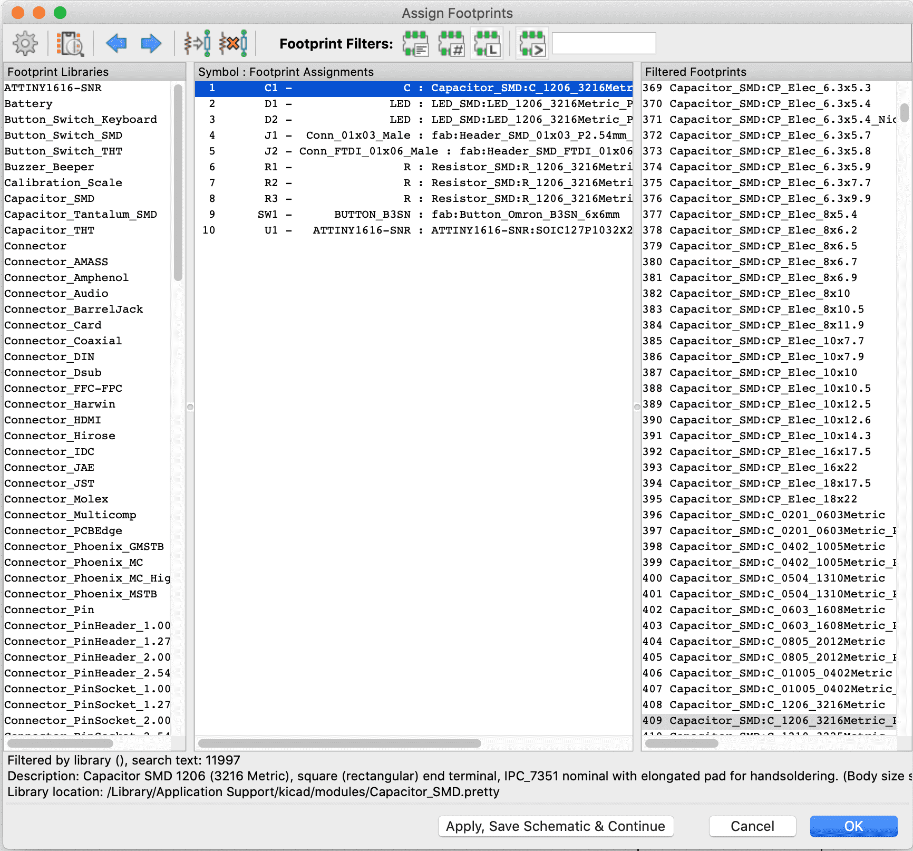Viewport: 913px width, 851px height.
Task: Toggle filter by library
Action: click(487, 43)
